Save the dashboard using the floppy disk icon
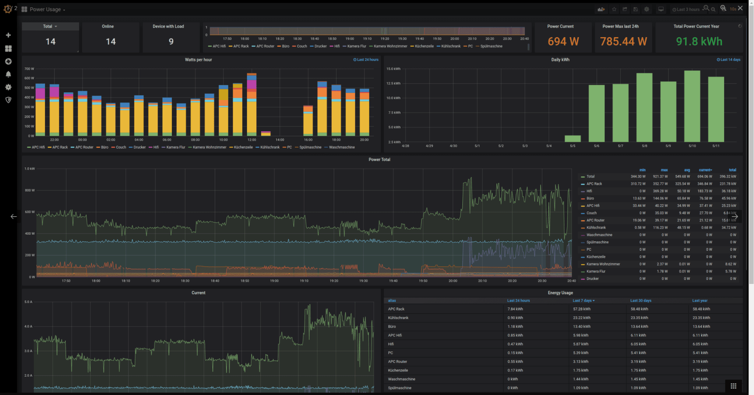The height and width of the screenshot is (395, 754). [636, 9]
